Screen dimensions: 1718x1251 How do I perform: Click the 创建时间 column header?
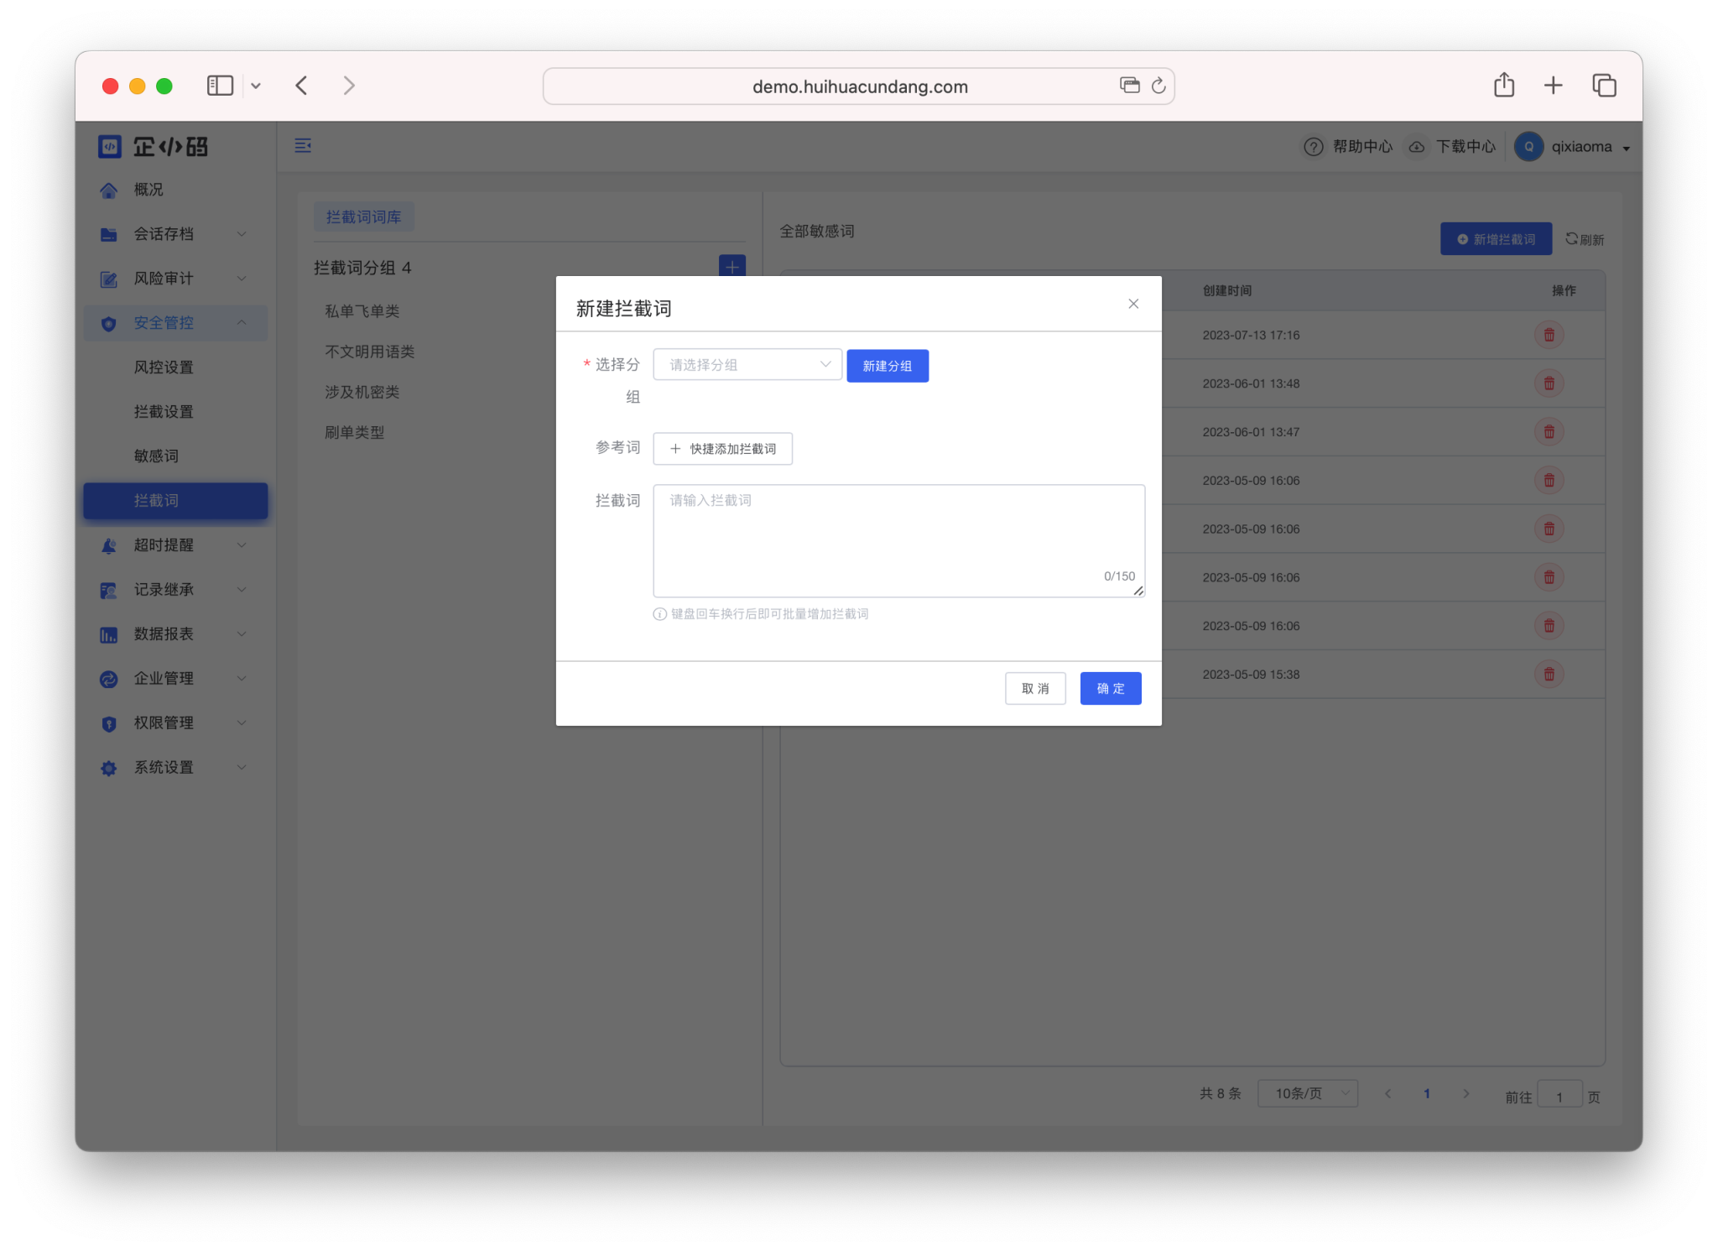(x=1227, y=290)
